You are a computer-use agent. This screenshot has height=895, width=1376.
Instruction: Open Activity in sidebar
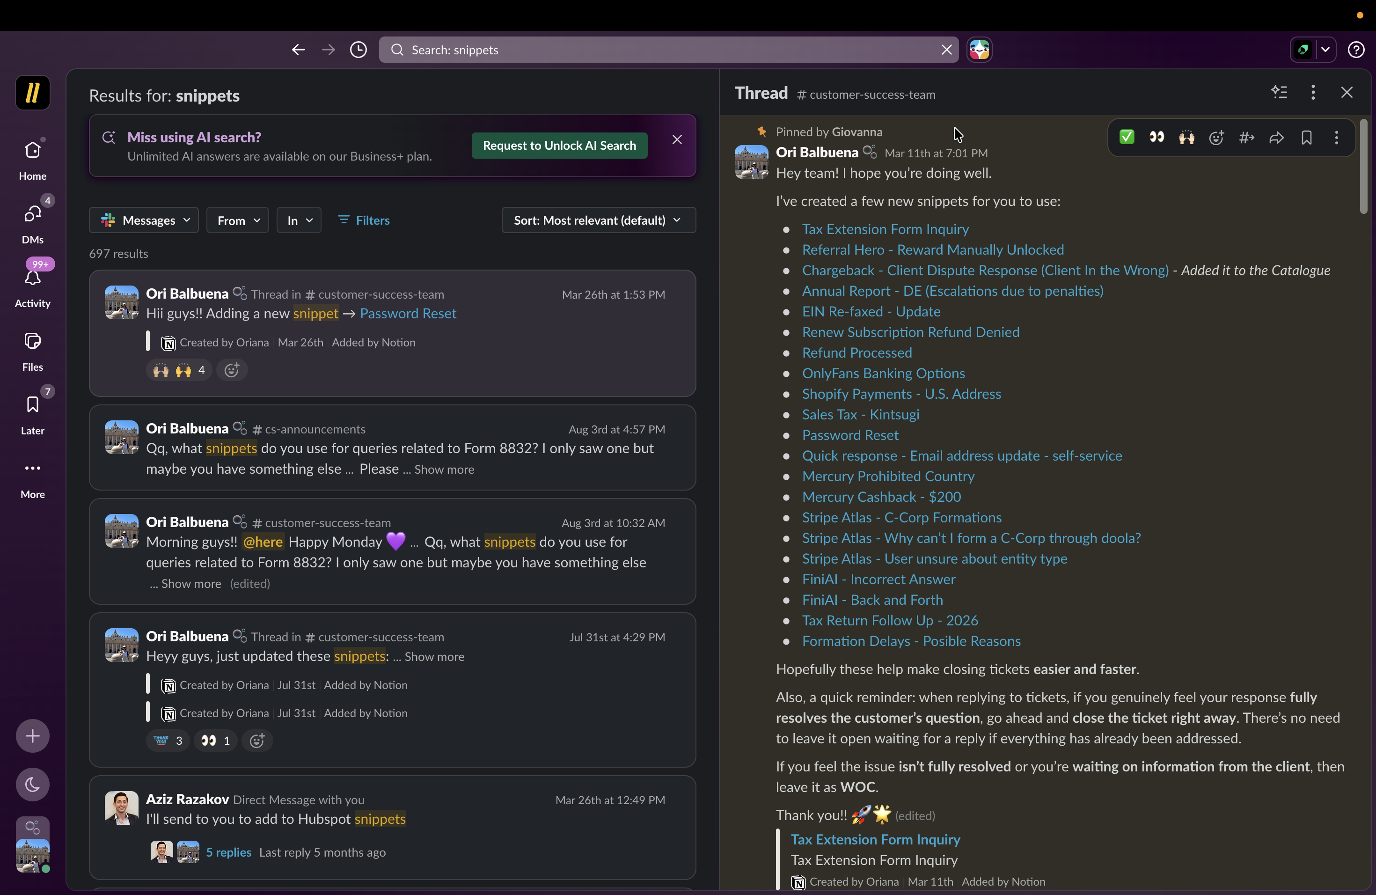pyautogui.click(x=32, y=287)
